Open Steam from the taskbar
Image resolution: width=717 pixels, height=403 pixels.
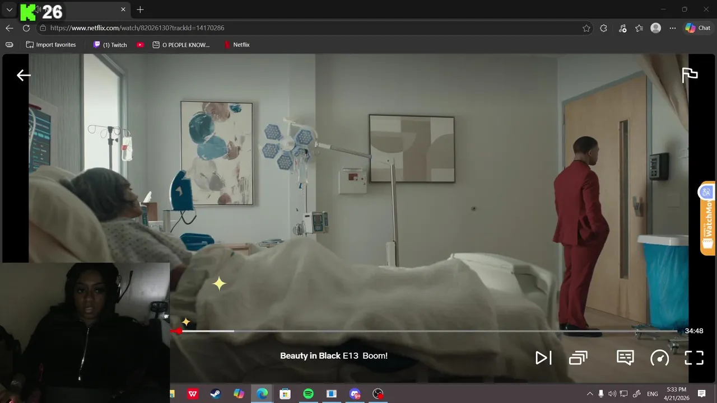point(216,394)
